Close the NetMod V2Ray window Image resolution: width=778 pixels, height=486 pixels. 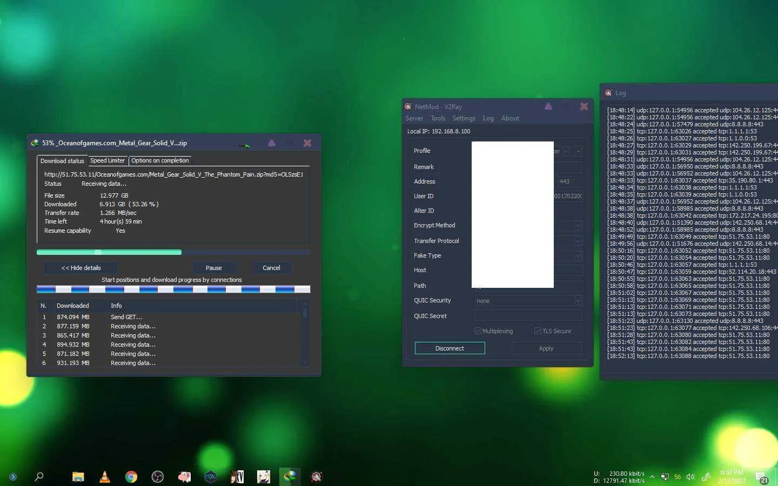tap(584, 106)
